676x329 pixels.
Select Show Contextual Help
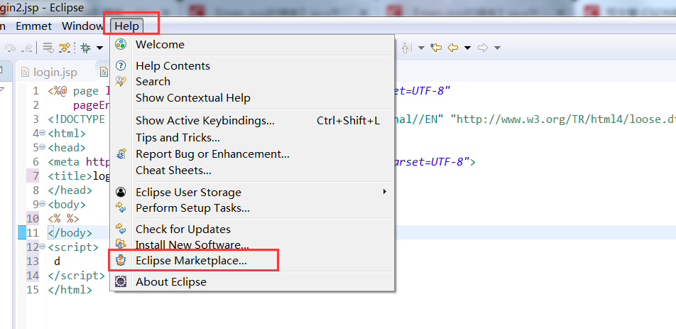click(252, 98)
